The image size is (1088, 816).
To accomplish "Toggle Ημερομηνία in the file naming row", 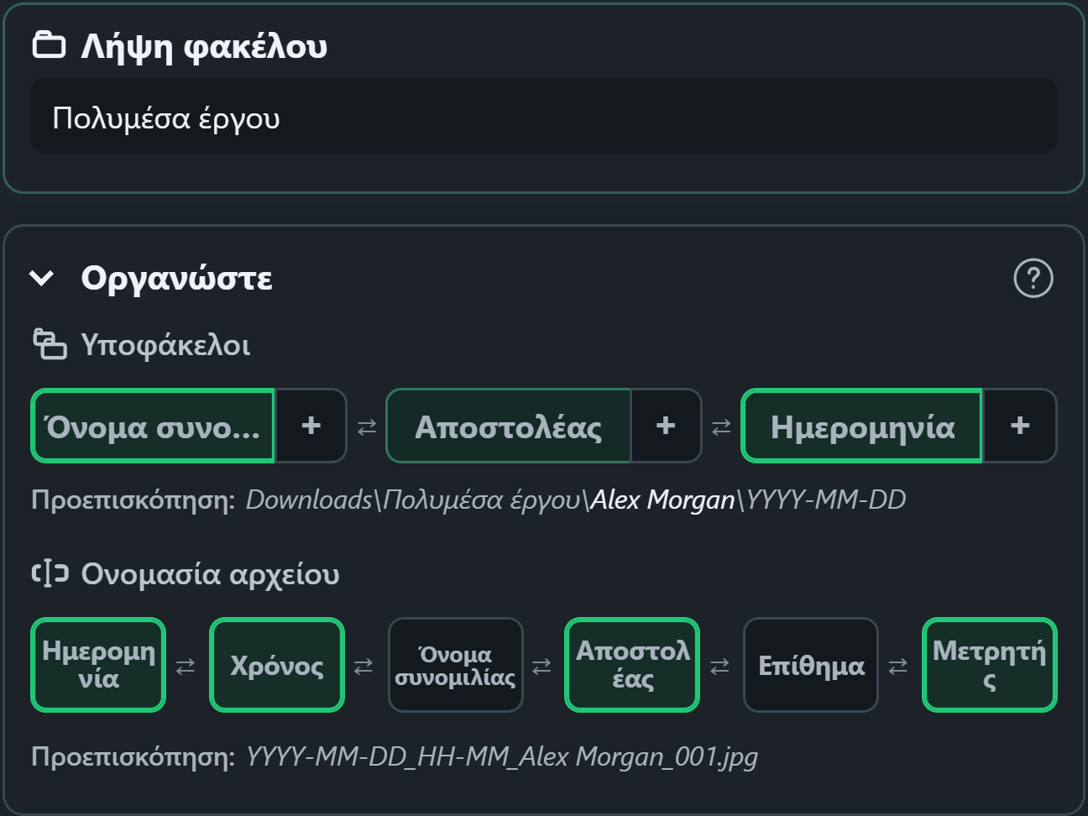I will click(98, 665).
